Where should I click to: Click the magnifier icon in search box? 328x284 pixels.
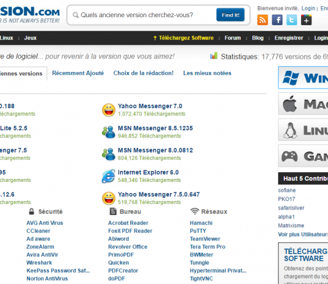(76, 15)
